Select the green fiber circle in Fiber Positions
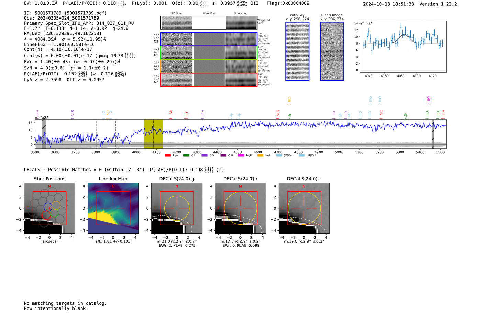This screenshot has width=481, height=327. tap(54, 213)
